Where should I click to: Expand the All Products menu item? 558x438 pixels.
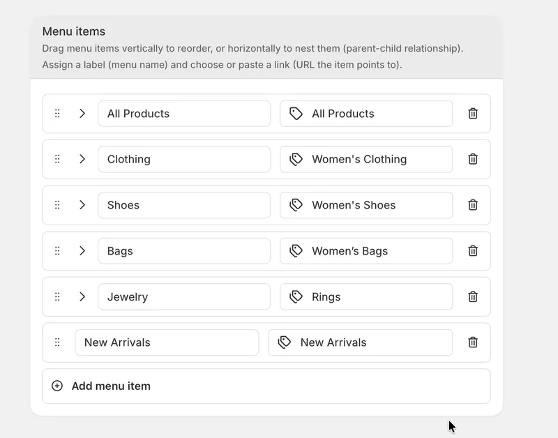[82, 114]
